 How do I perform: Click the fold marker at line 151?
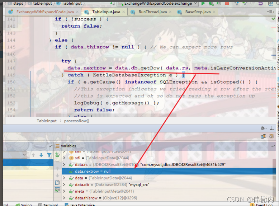33,89
